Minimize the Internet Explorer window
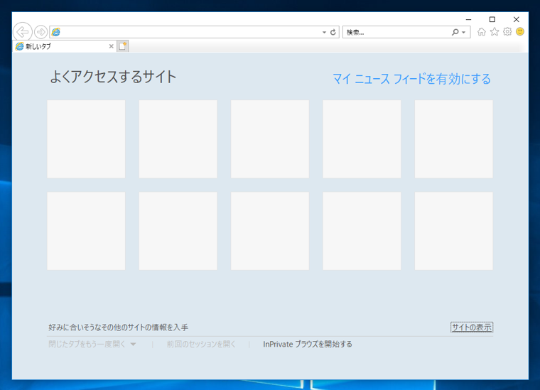540x390 pixels. click(x=468, y=20)
